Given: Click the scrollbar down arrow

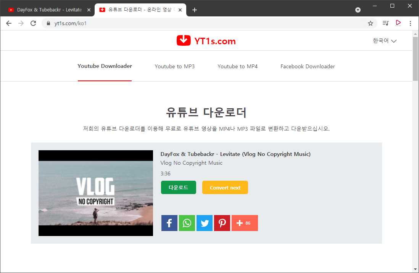Looking at the screenshot, I should 415,269.
